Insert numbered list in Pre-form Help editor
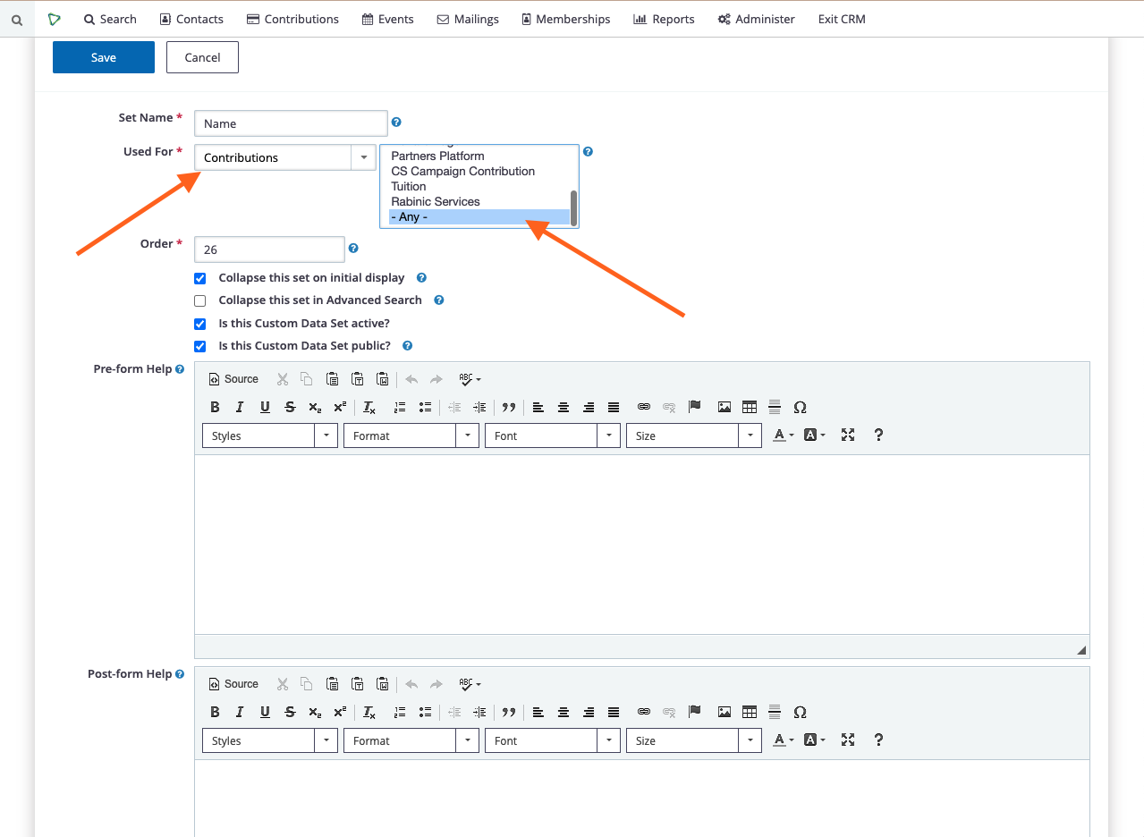The width and height of the screenshot is (1144, 837). click(400, 407)
